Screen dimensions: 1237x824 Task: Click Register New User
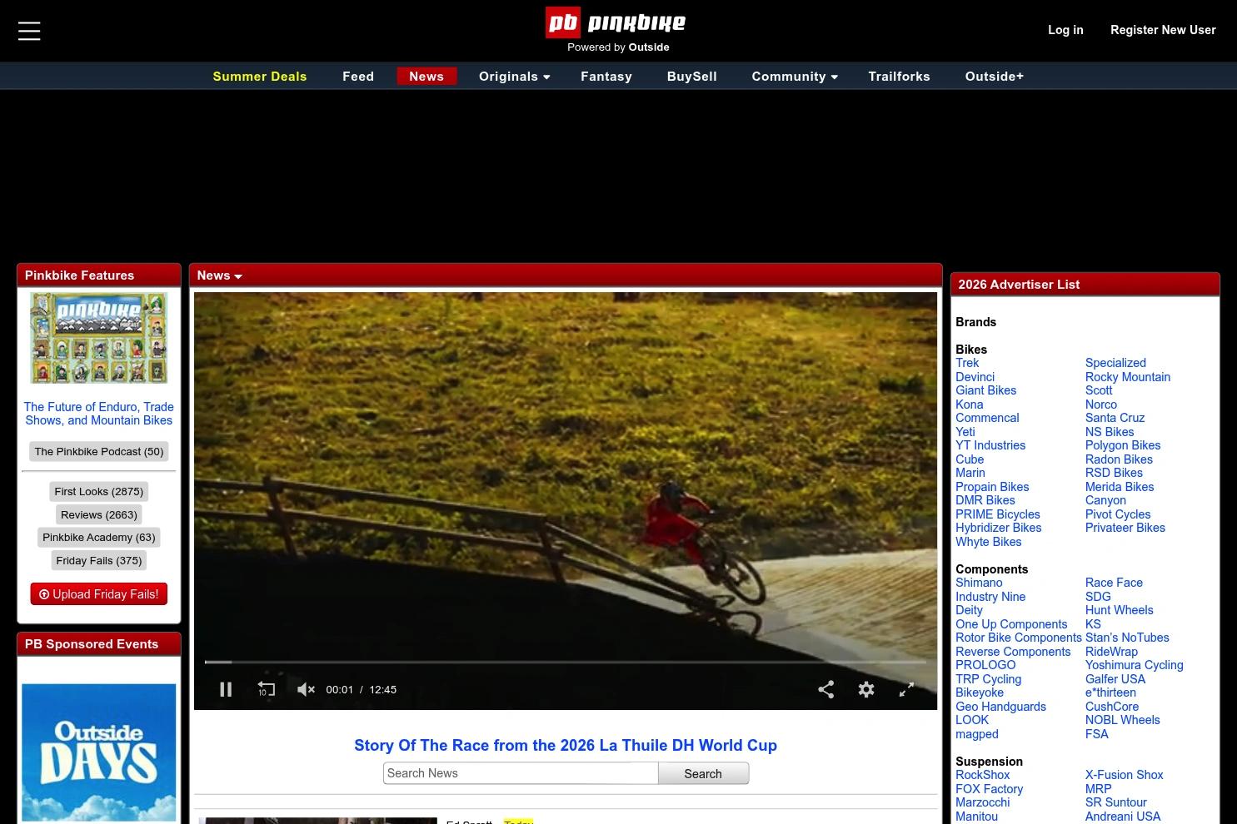point(1163,30)
